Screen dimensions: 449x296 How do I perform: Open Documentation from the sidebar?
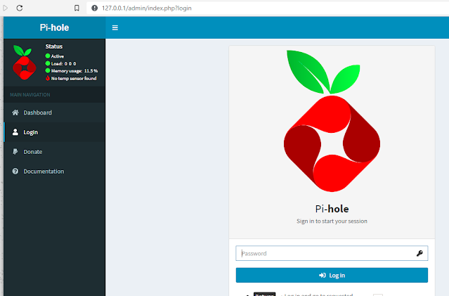pos(54,172)
